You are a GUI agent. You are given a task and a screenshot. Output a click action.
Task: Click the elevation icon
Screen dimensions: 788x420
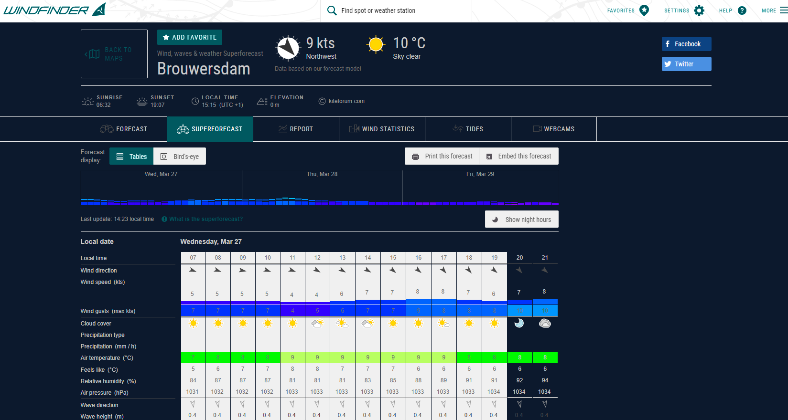point(262,101)
